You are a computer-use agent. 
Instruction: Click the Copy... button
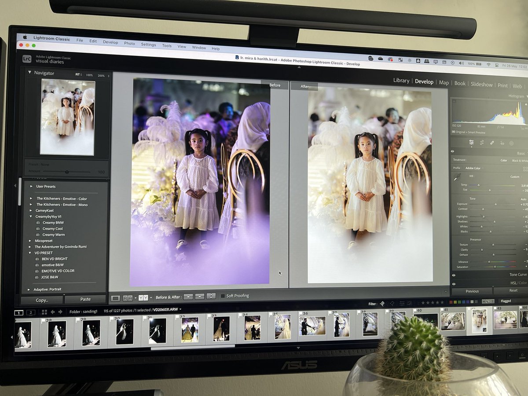point(42,300)
